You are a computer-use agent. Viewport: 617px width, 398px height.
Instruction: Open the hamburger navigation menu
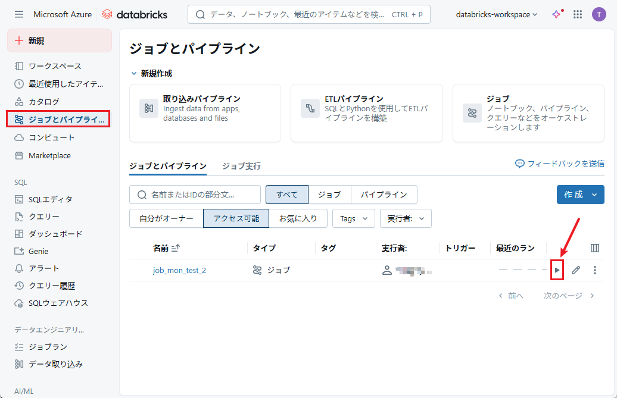[19, 14]
